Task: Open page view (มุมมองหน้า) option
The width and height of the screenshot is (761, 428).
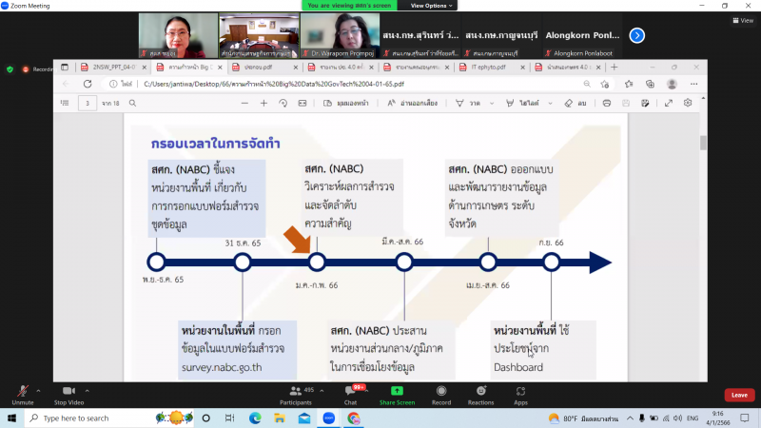Action: tap(346, 103)
